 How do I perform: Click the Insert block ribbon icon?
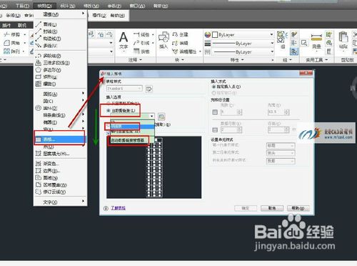click(164, 41)
